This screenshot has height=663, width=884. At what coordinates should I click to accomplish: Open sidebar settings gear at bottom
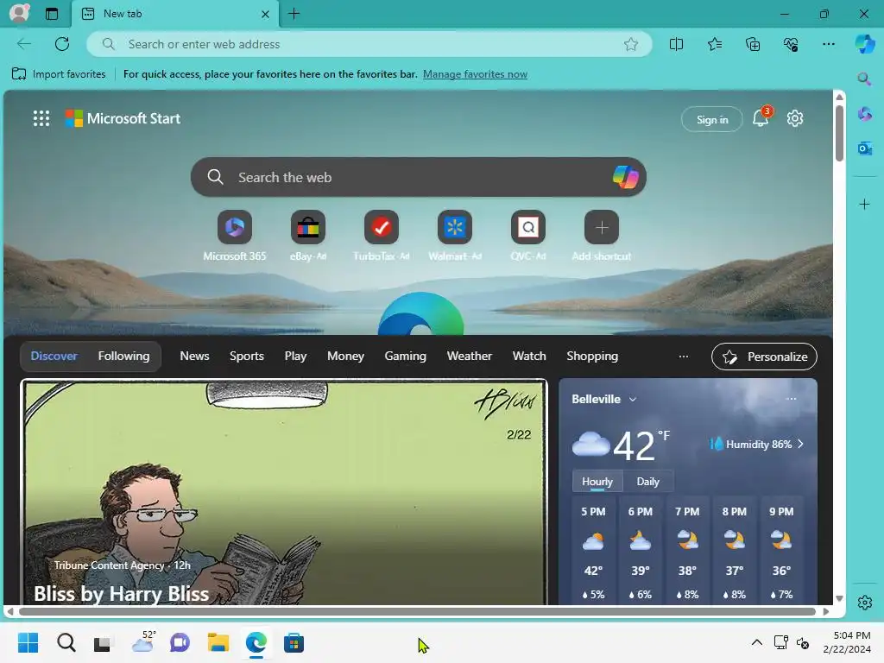(x=864, y=603)
